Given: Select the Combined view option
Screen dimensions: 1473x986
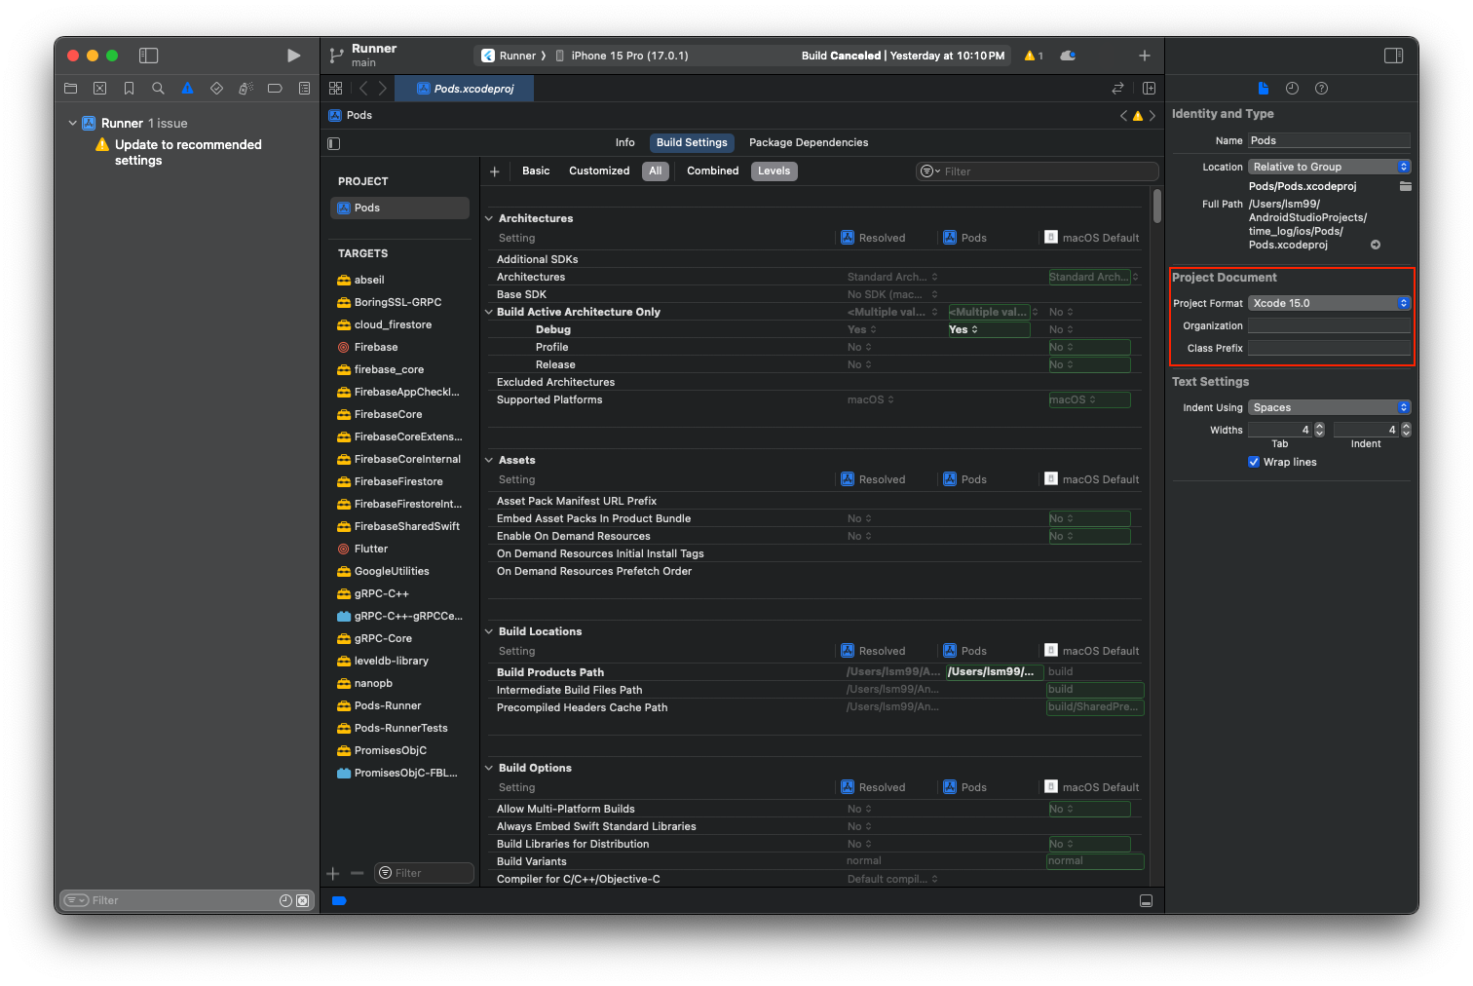Looking at the screenshot, I should pos(712,171).
